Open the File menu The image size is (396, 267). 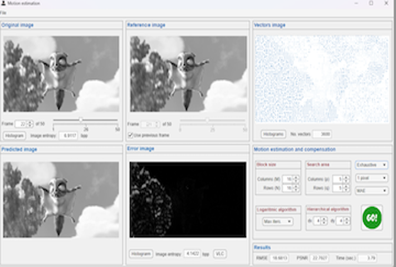[x=3, y=13]
